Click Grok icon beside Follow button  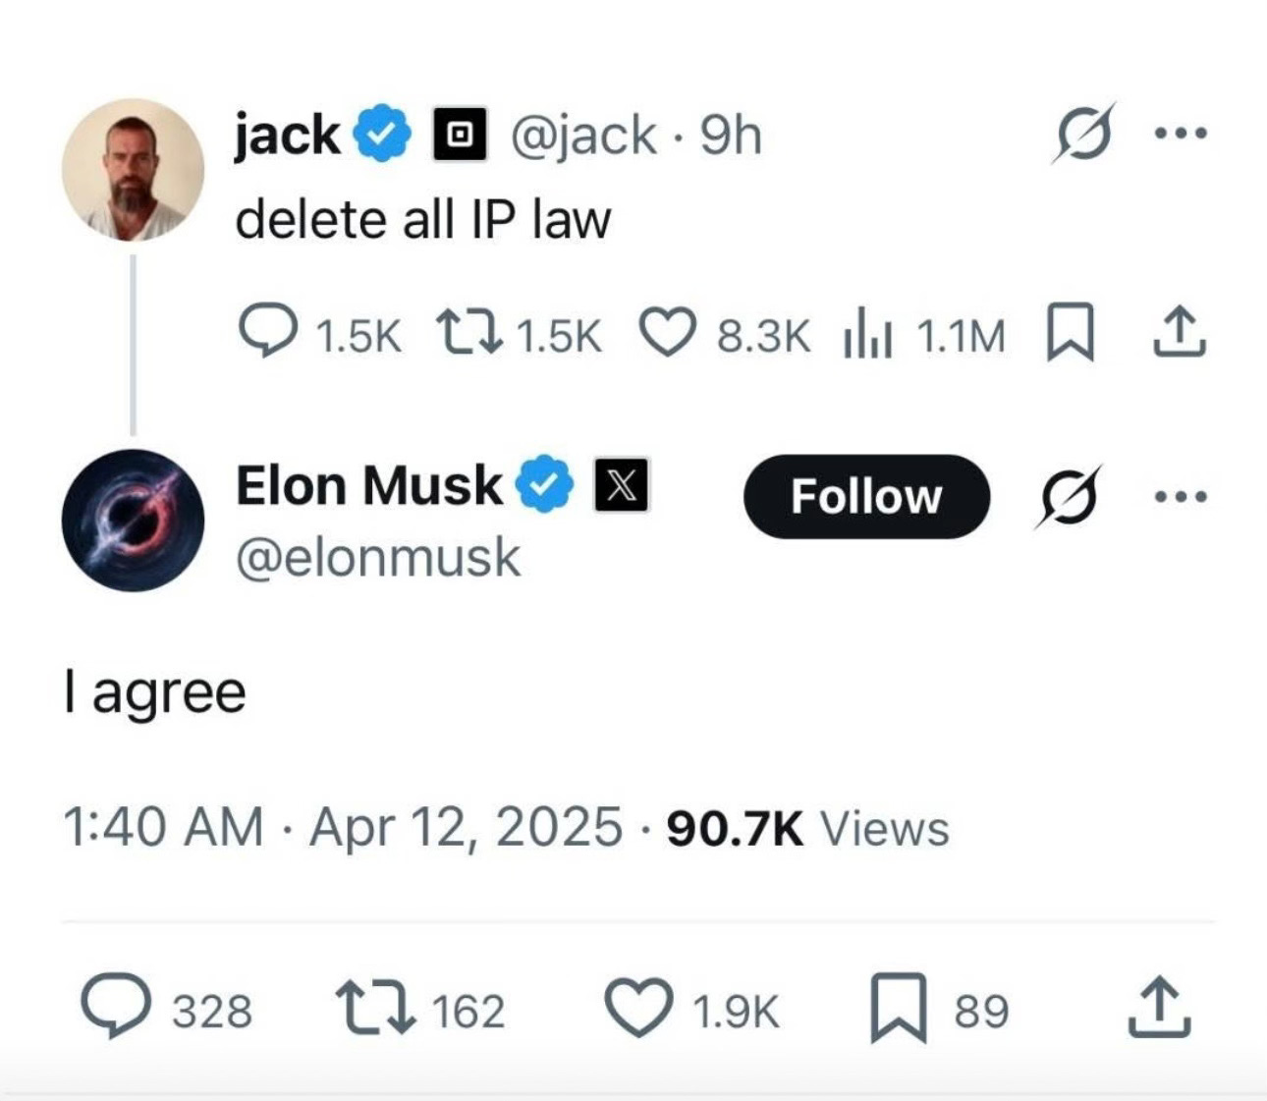(1069, 497)
